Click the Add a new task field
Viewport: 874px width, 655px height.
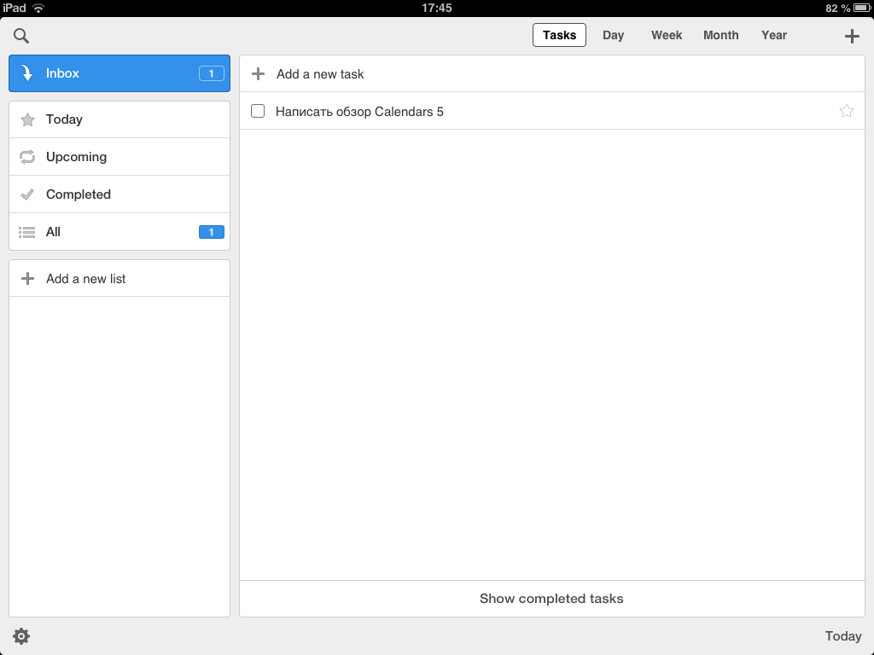click(x=552, y=73)
